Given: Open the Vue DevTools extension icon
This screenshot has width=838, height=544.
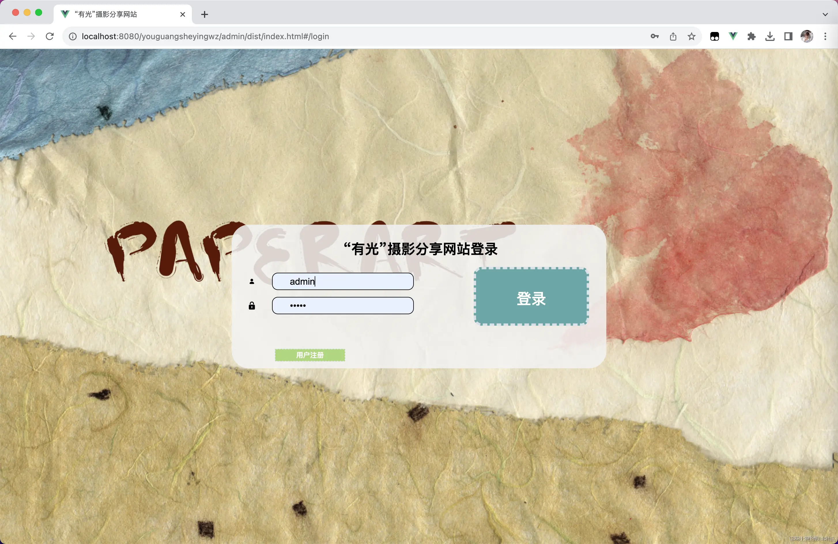Looking at the screenshot, I should coord(733,36).
